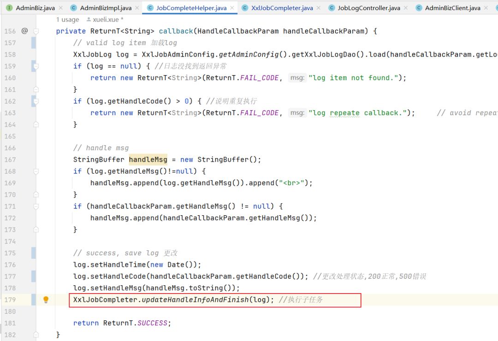Click the '1 usage' inlay hint

(68, 20)
